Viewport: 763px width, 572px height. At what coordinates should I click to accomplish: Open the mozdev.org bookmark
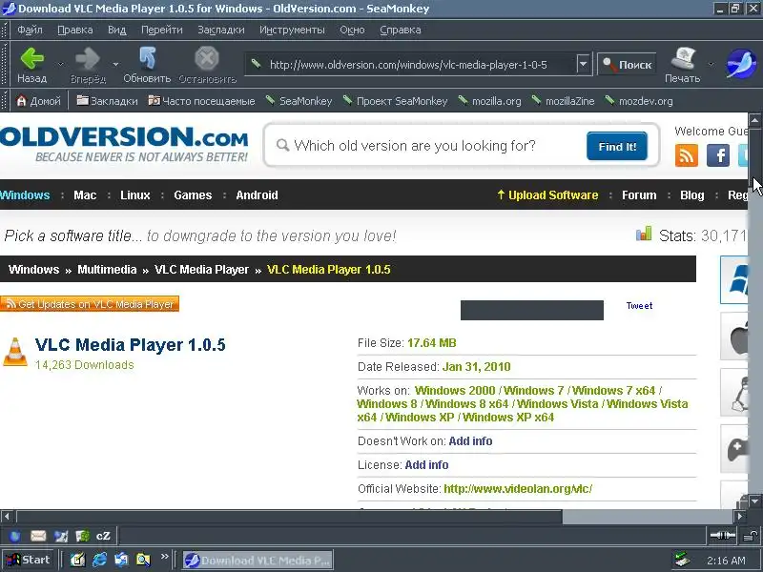point(639,101)
